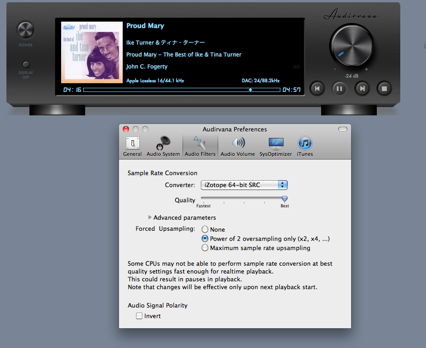Click the Audirvana power knob

click(x=26, y=29)
